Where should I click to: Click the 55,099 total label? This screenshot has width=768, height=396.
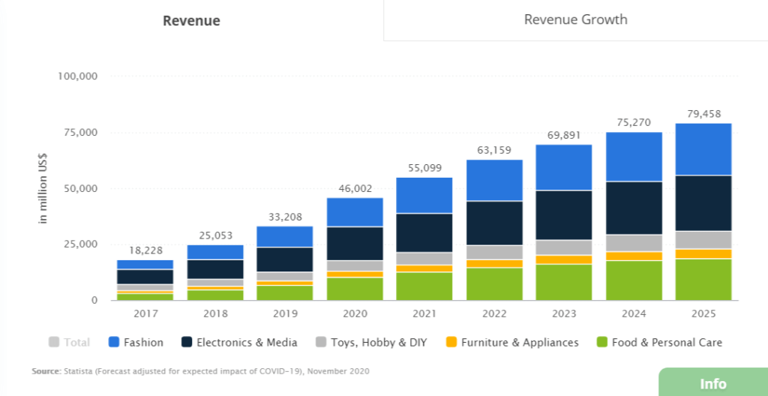click(x=424, y=168)
